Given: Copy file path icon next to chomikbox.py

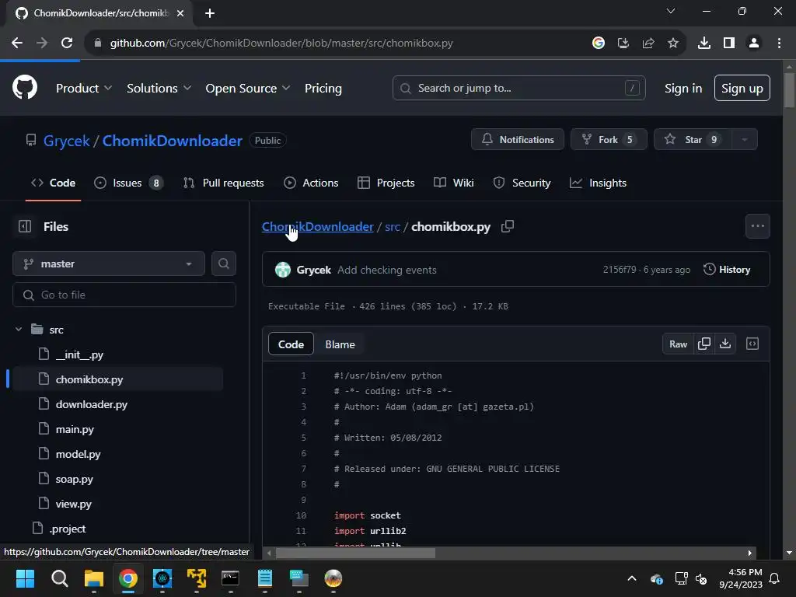Looking at the screenshot, I should [x=508, y=226].
